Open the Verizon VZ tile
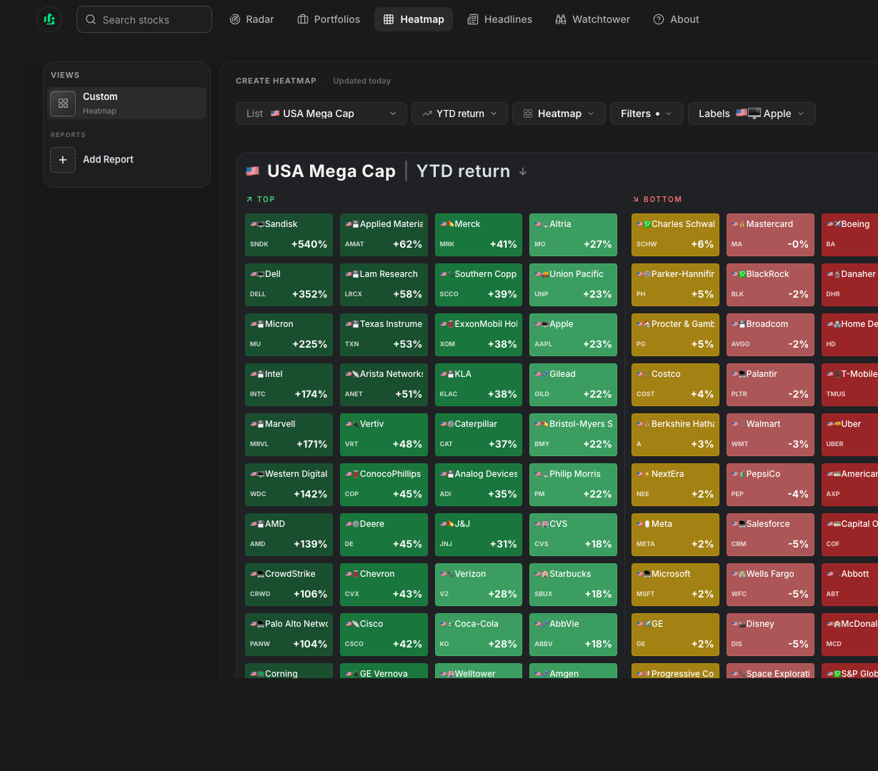The image size is (878, 771). click(x=479, y=584)
